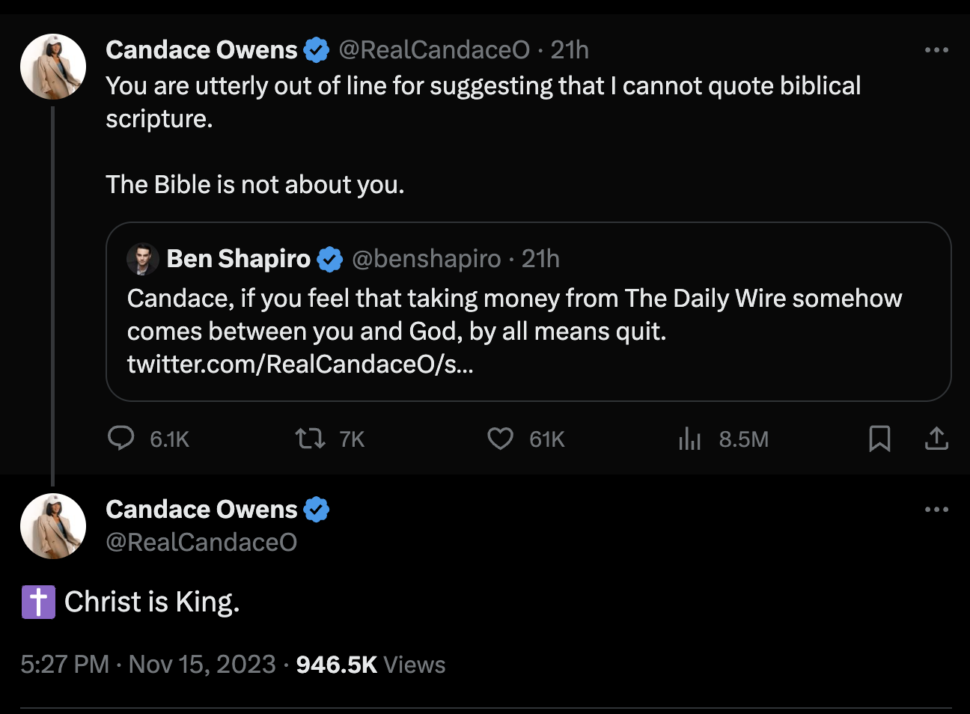The image size is (970, 714).
Task: Click the 5:27 PM Nov 15, 2023 timestamp
Action: [148, 665]
